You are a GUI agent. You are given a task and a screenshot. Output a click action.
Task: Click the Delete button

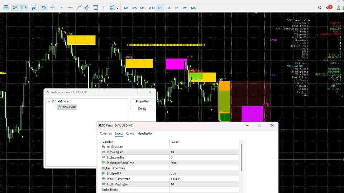pyautogui.click(x=142, y=108)
